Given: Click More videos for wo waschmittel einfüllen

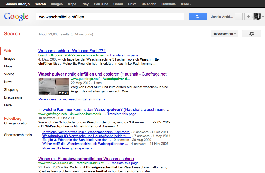Looking at the screenshot, I should 72,99.
